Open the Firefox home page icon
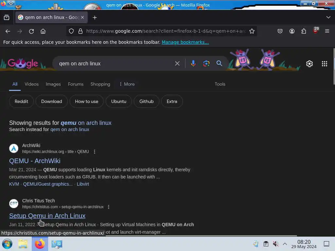This screenshot has width=335, height=251. (x=43, y=31)
